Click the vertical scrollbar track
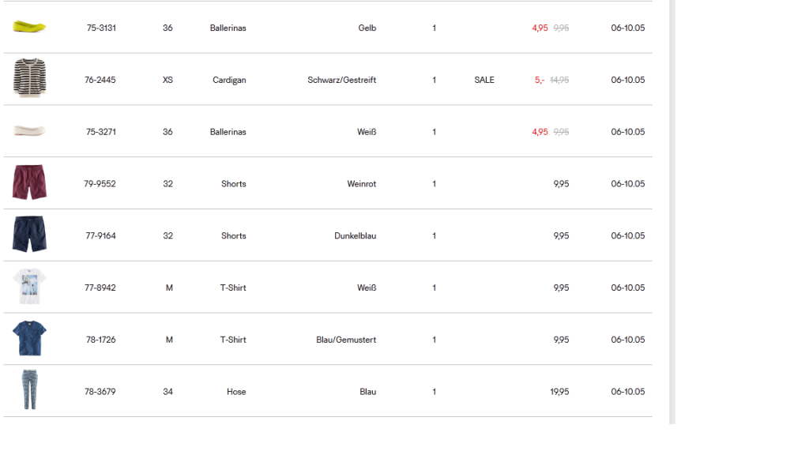Image resolution: width=809 pixels, height=455 pixels. pyautogui.click(x=672, y=212)
